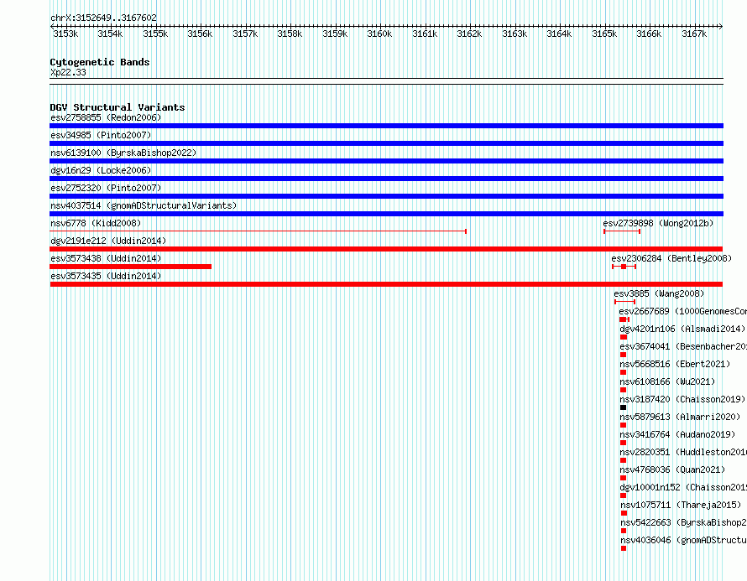Click the DGV Structural Variants track heading
This screenshot has height=581, width=747.
[x=118, y=107]
